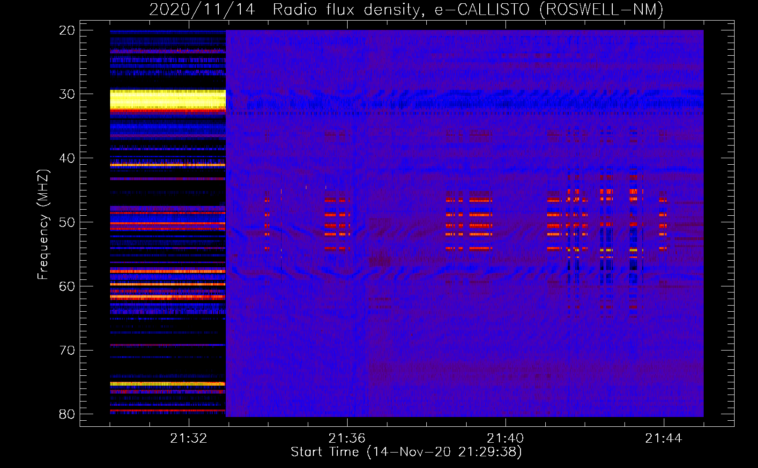
Task: Select the 70 MHz frequency tick label
Action: point(67,351)
